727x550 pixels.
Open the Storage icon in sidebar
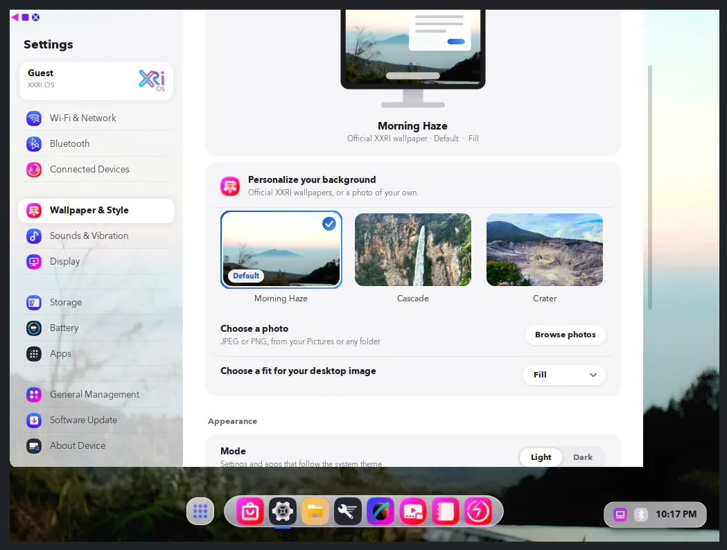pyautogui.click(x=34, y=303)
